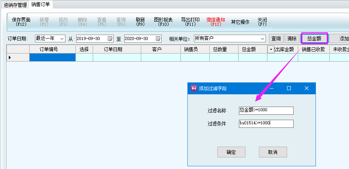The height and width of the screenshot is (169, 349).
Task: Click 关闭 (F7) toolbar button
Action: click(262, 22)
